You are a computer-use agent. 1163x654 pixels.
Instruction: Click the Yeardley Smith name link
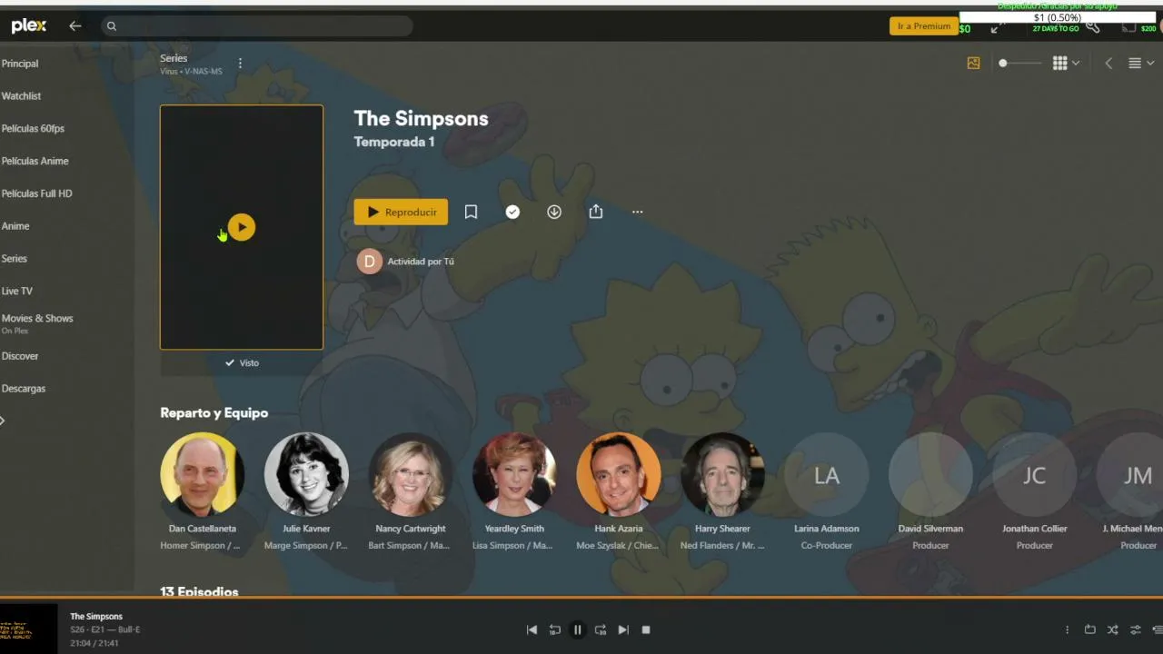(x=514, y=529)
